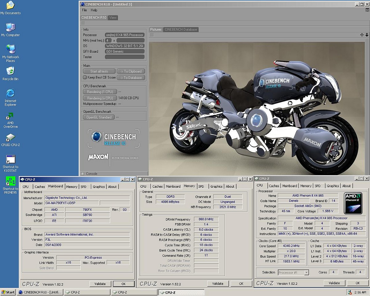
Task: Open the AMD OverDrive desktop icon
Action: click(x=10, y=117)
